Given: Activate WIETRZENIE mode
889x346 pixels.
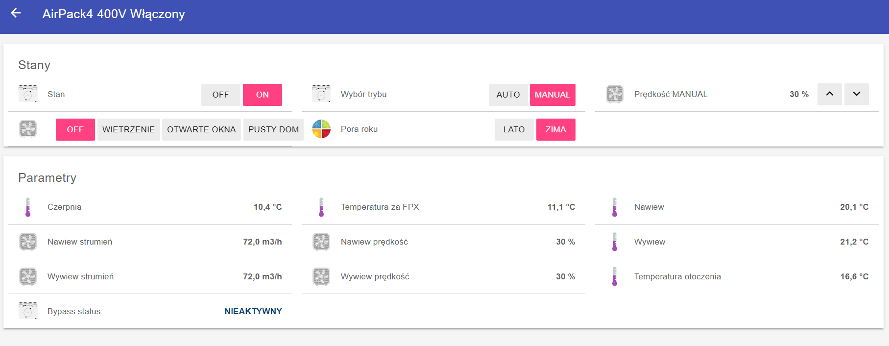Looking at the screenshot, I should click(129, 129).
